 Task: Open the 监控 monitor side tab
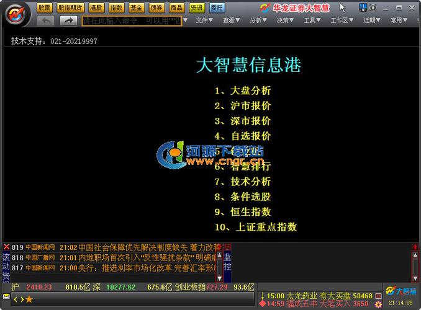click(x=227, y=262)
